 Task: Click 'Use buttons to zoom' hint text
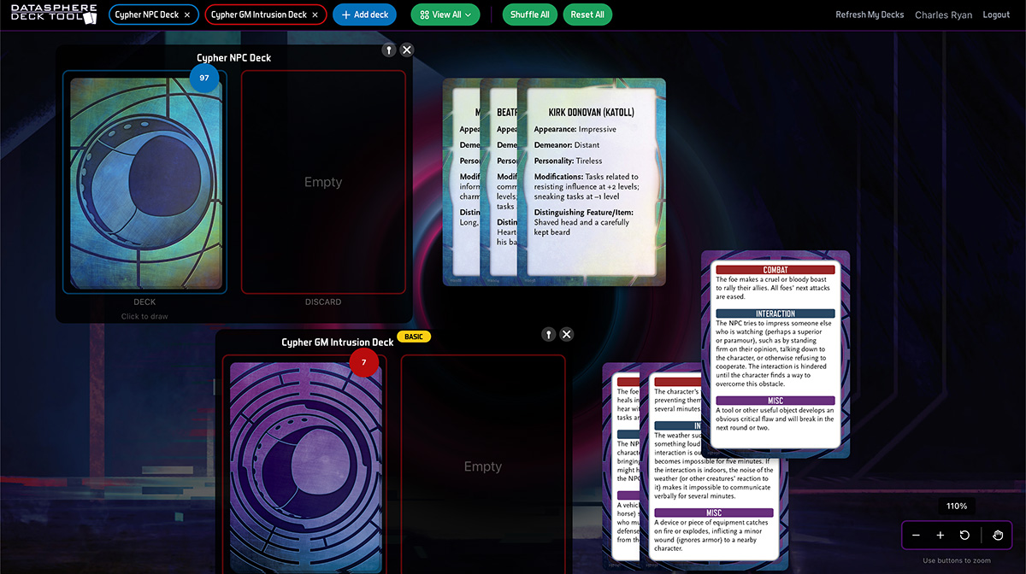click(x=957, y=561)
